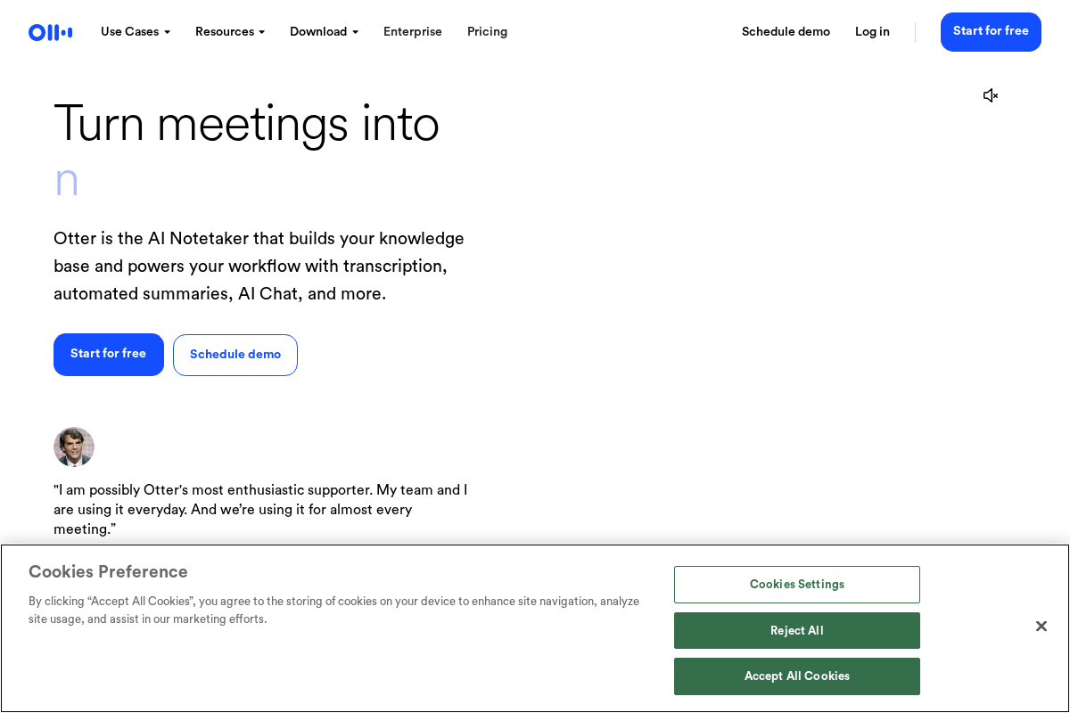Unmute the video sound icon
Viewport: 1070px width, 713px height.
click(990, 95)
